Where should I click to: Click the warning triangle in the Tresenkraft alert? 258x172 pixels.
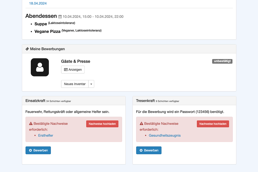[x=141, y=124]
